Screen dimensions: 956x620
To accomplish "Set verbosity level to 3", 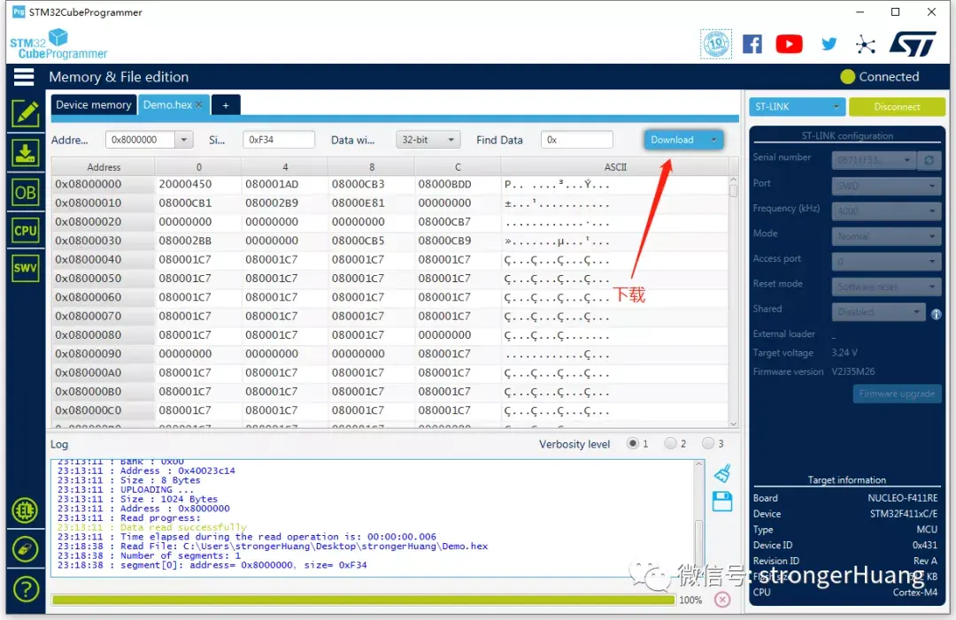I will coord(708,444).
